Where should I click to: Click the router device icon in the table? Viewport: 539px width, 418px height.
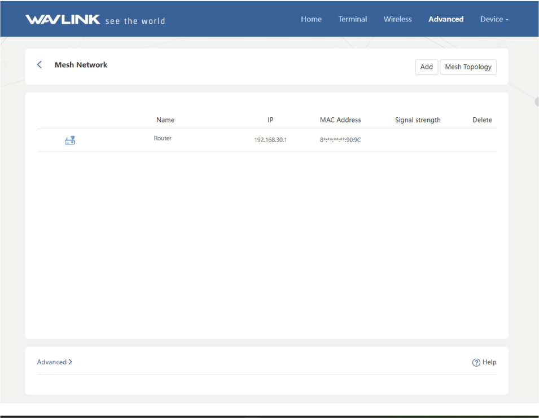pos(69,140)
